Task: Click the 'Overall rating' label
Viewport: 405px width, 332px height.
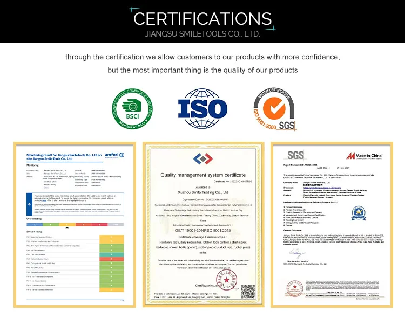Action: [x=34, y=219]
